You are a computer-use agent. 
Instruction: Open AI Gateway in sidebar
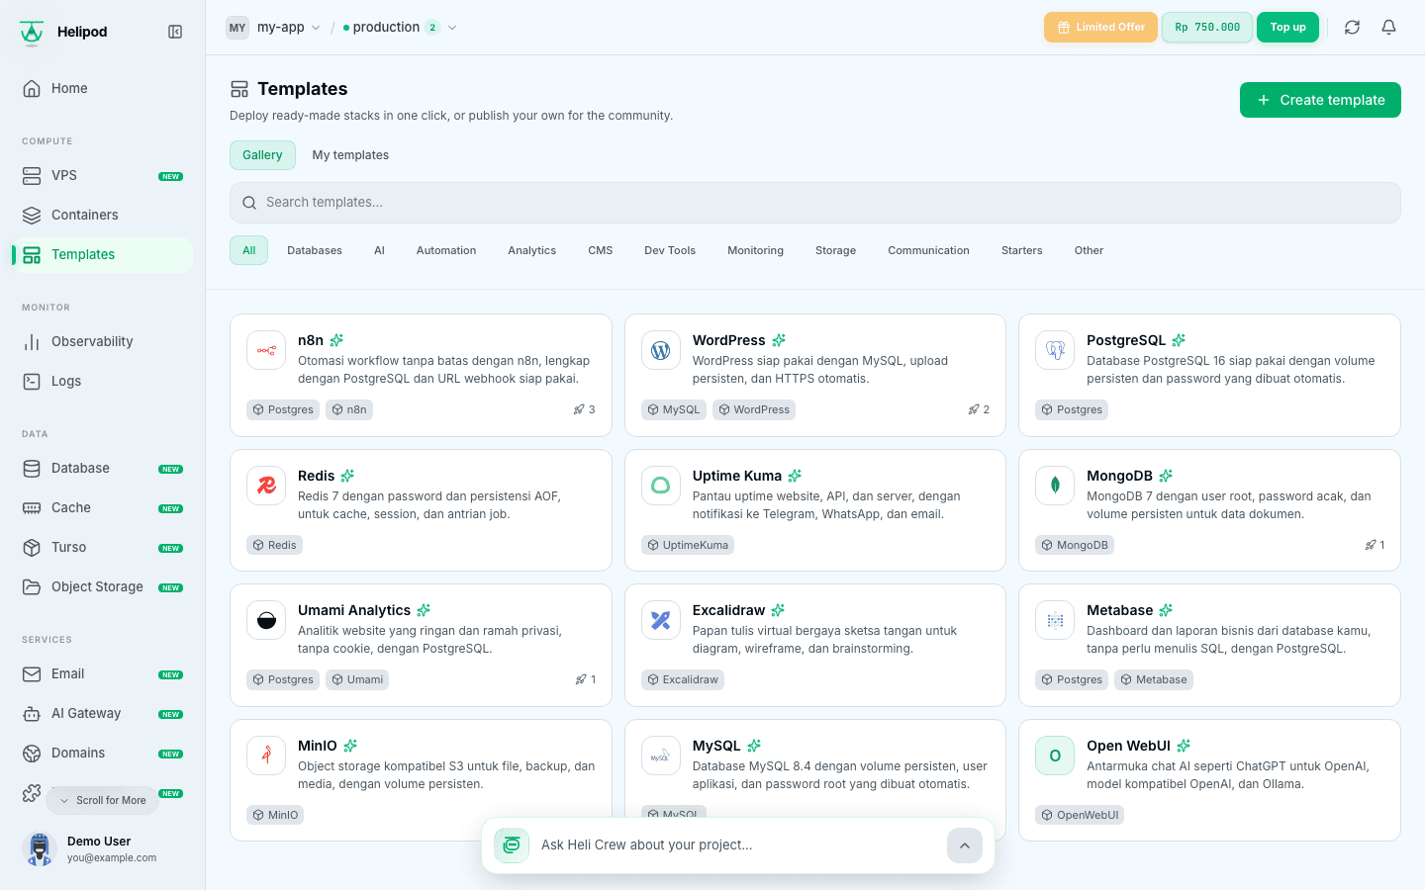(103, 713)
